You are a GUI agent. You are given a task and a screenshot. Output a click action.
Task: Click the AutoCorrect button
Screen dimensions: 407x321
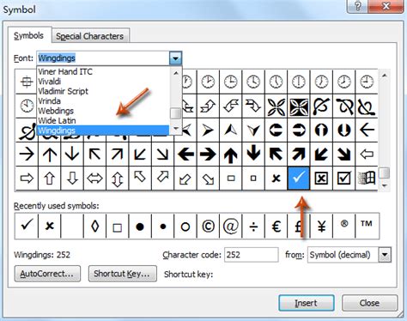coord(47,274)
